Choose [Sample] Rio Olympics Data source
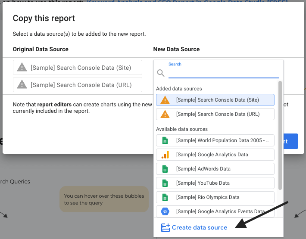The image size is (306, 239). pyautogui.click(x=215, y=197)
